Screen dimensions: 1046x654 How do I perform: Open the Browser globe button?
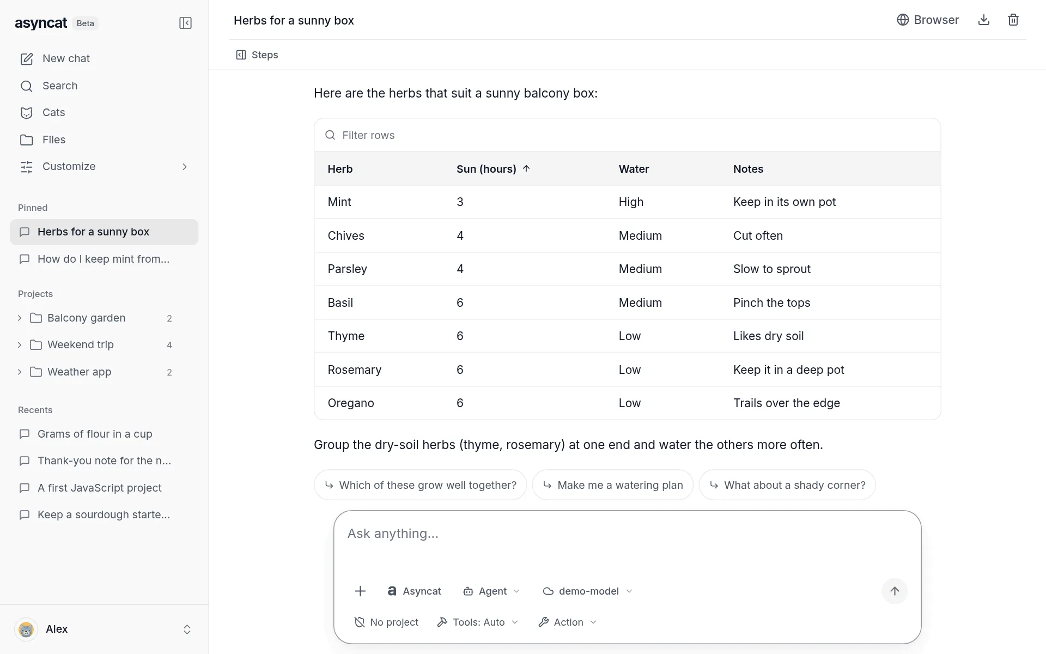(x=928, y=20)
